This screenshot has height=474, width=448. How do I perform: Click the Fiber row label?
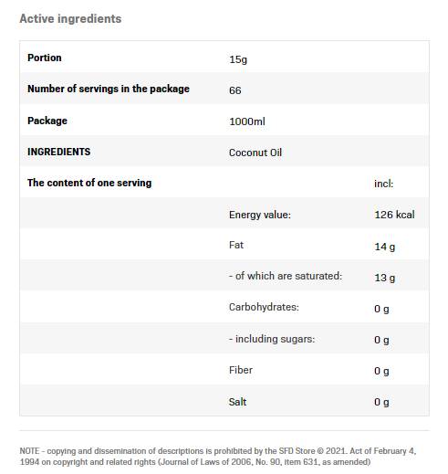[241, 370]
